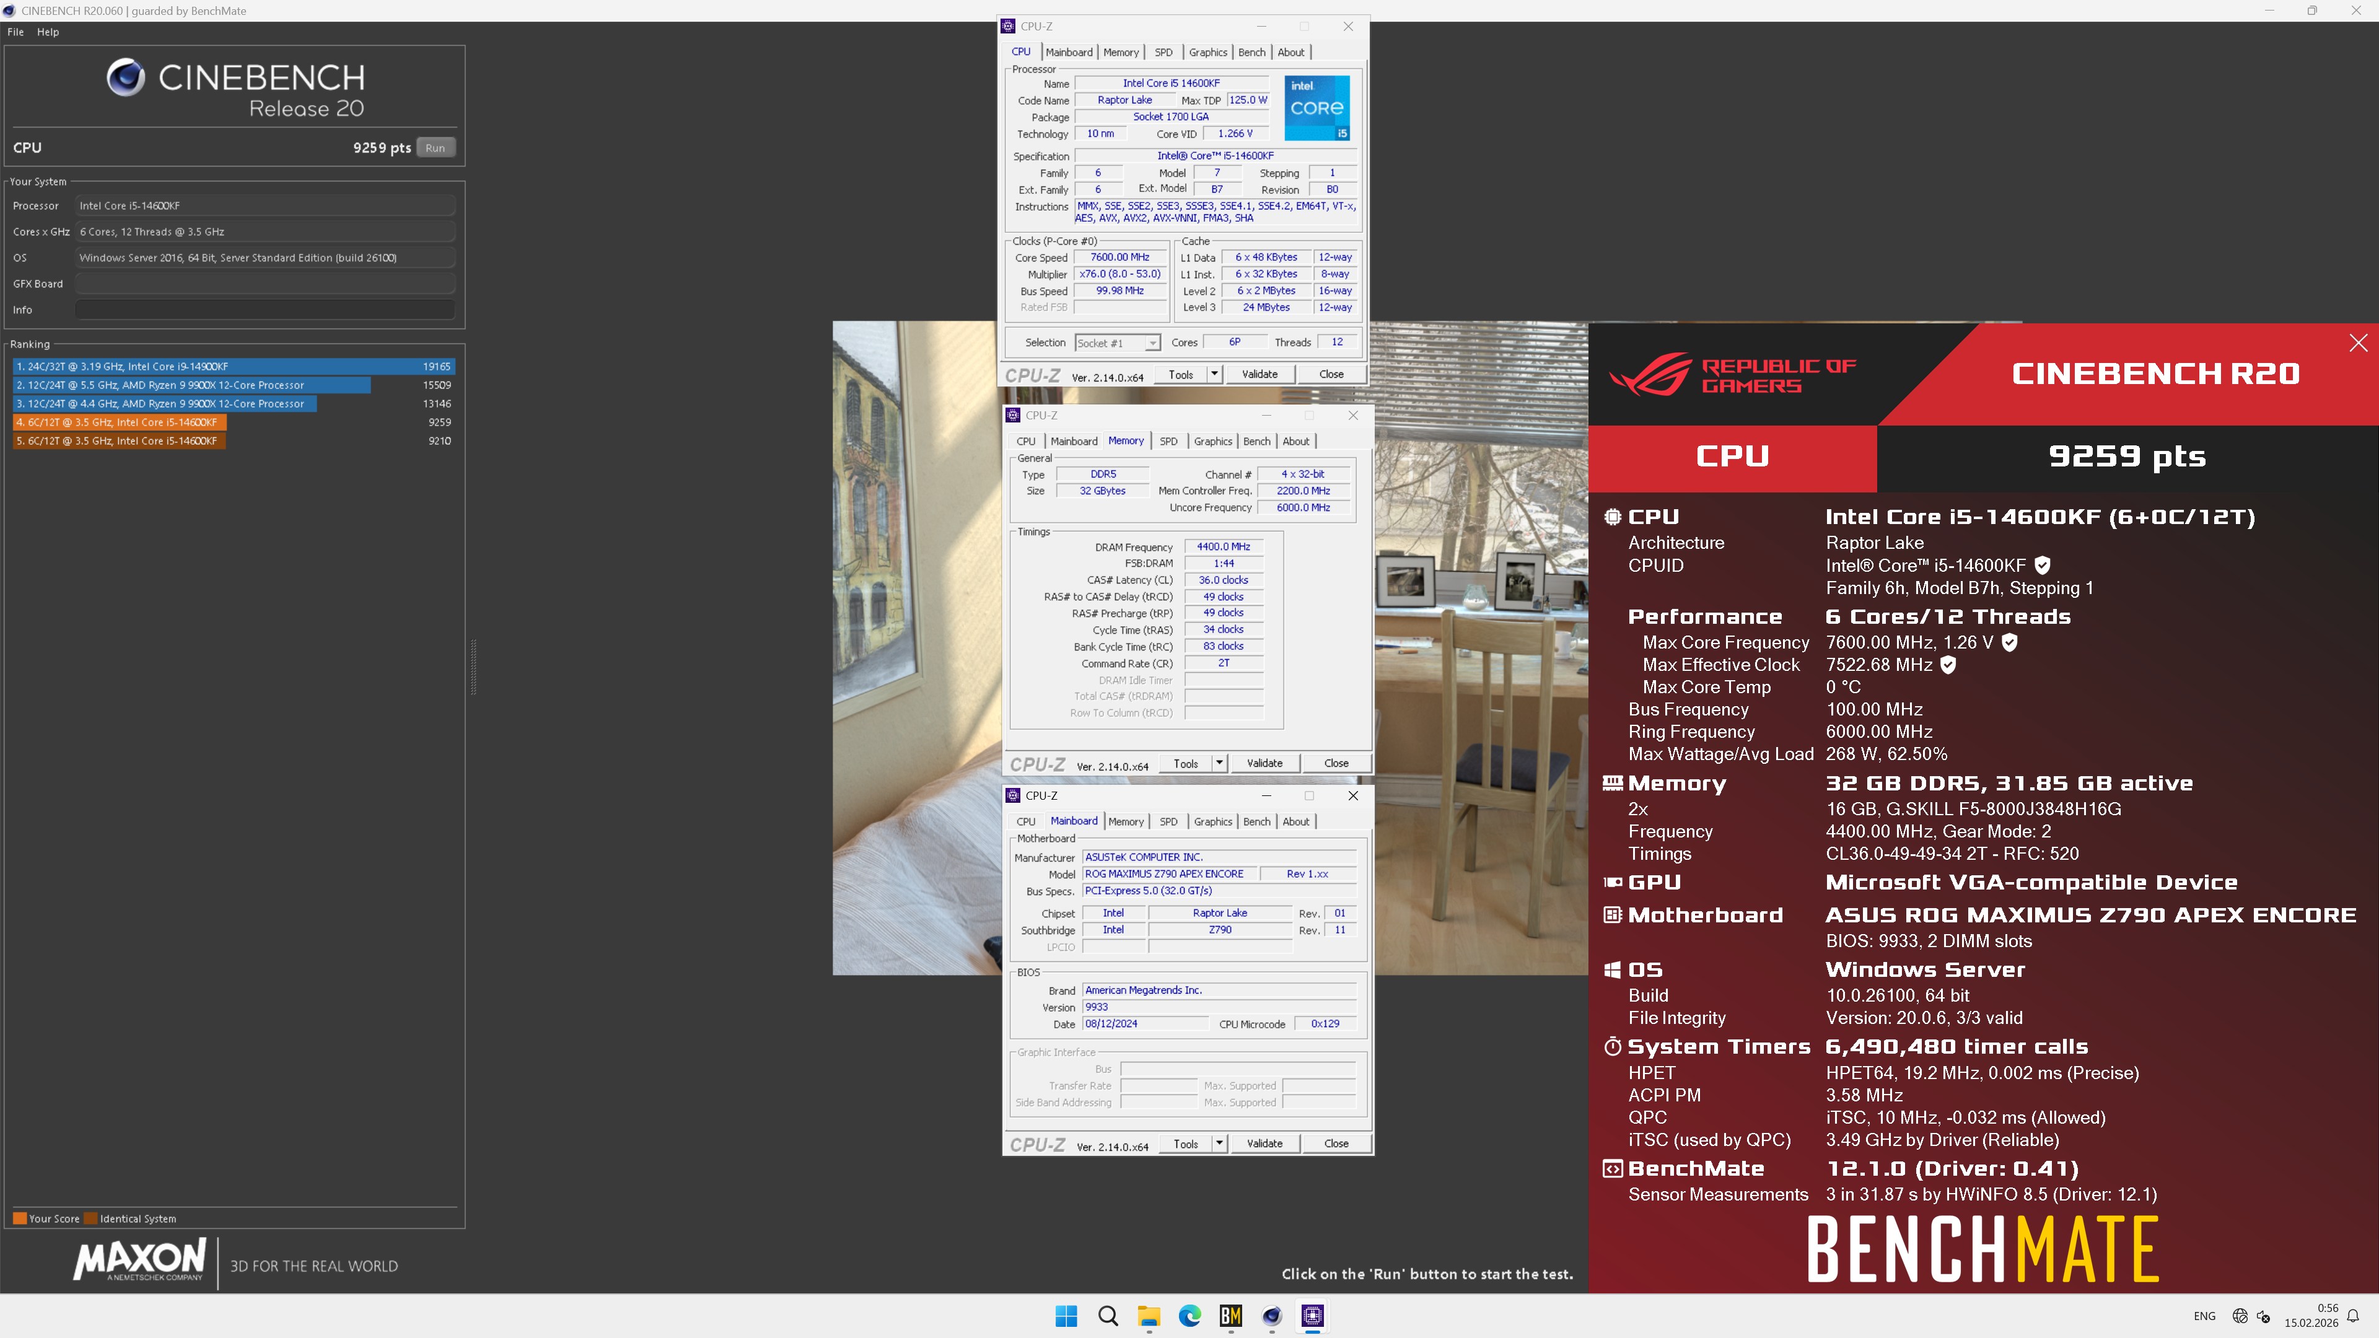Open Bench tab in Memory CPU-Z window

coord(1256,442)
